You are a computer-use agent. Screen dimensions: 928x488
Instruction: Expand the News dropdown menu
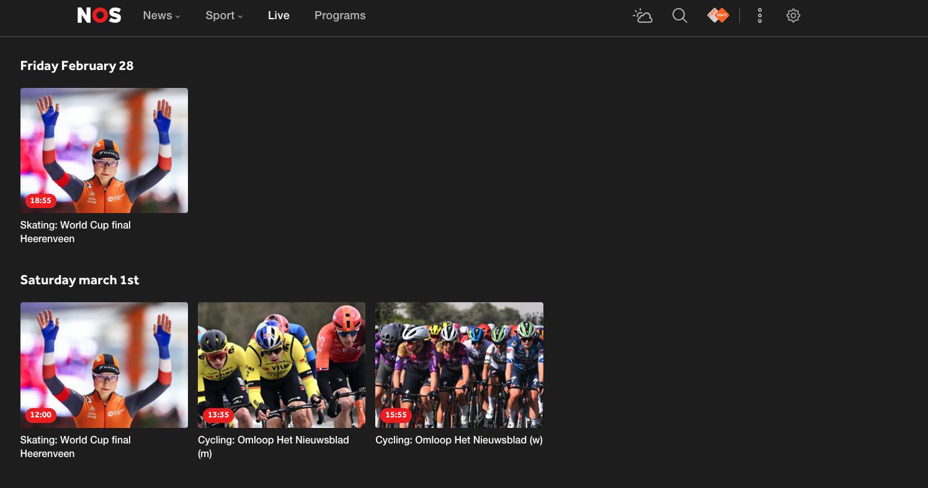[161, 15]
